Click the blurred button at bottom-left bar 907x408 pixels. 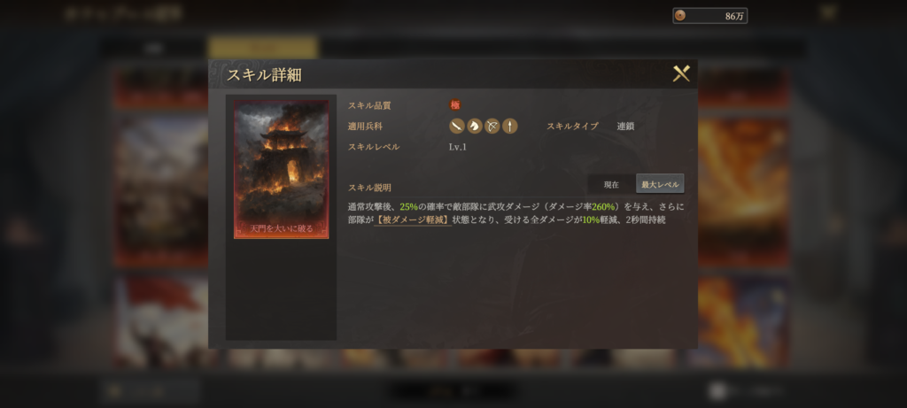(x=151, y=391)
